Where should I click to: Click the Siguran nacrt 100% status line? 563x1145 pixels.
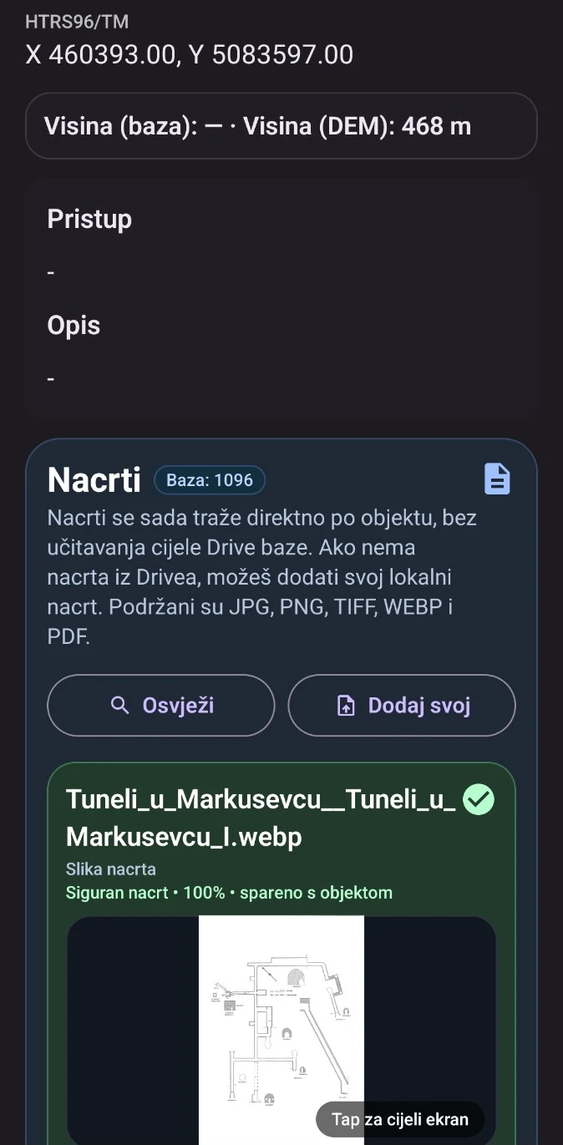pos(229,892)
